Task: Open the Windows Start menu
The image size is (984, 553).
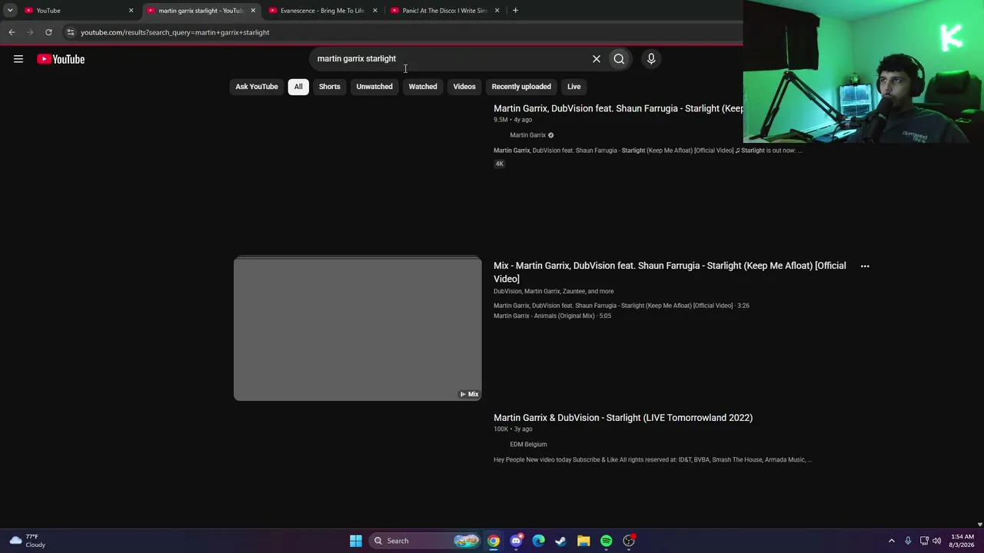Action: (x=356, y=541)
